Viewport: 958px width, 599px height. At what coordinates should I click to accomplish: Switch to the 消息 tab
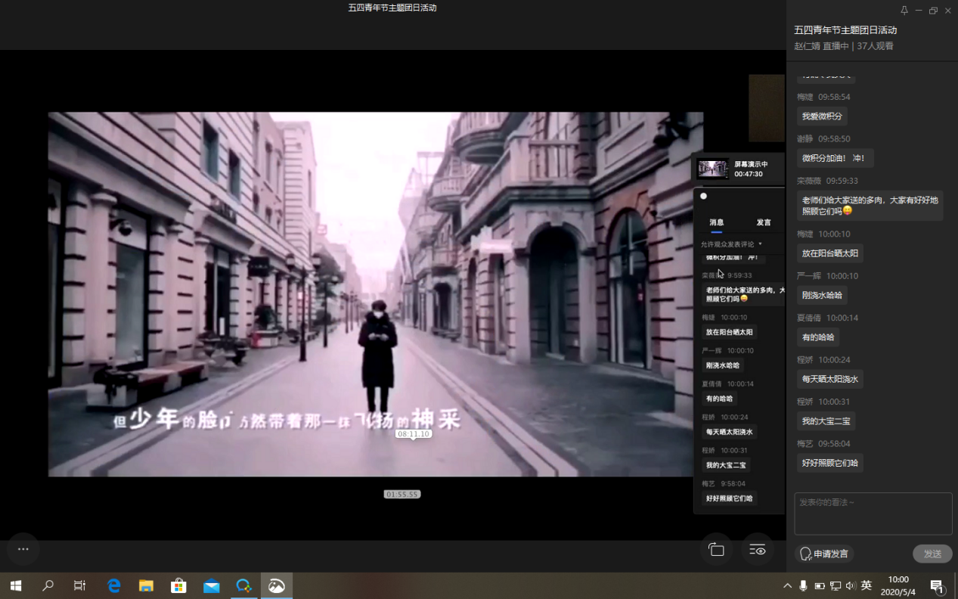coord(716,222)
